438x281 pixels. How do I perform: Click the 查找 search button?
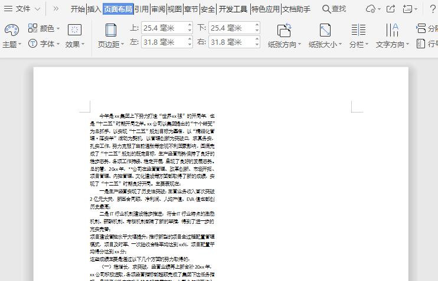tap(334, 9)
